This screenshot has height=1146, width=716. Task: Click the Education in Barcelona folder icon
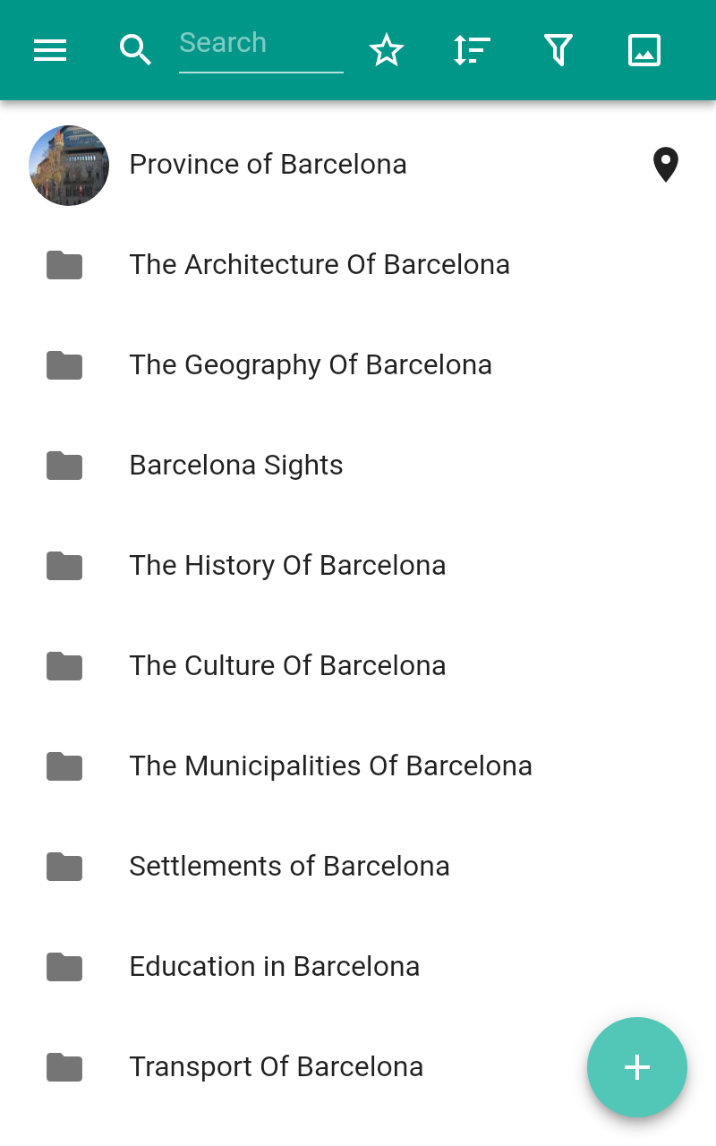pyautogui.click(x=64, y=967)
